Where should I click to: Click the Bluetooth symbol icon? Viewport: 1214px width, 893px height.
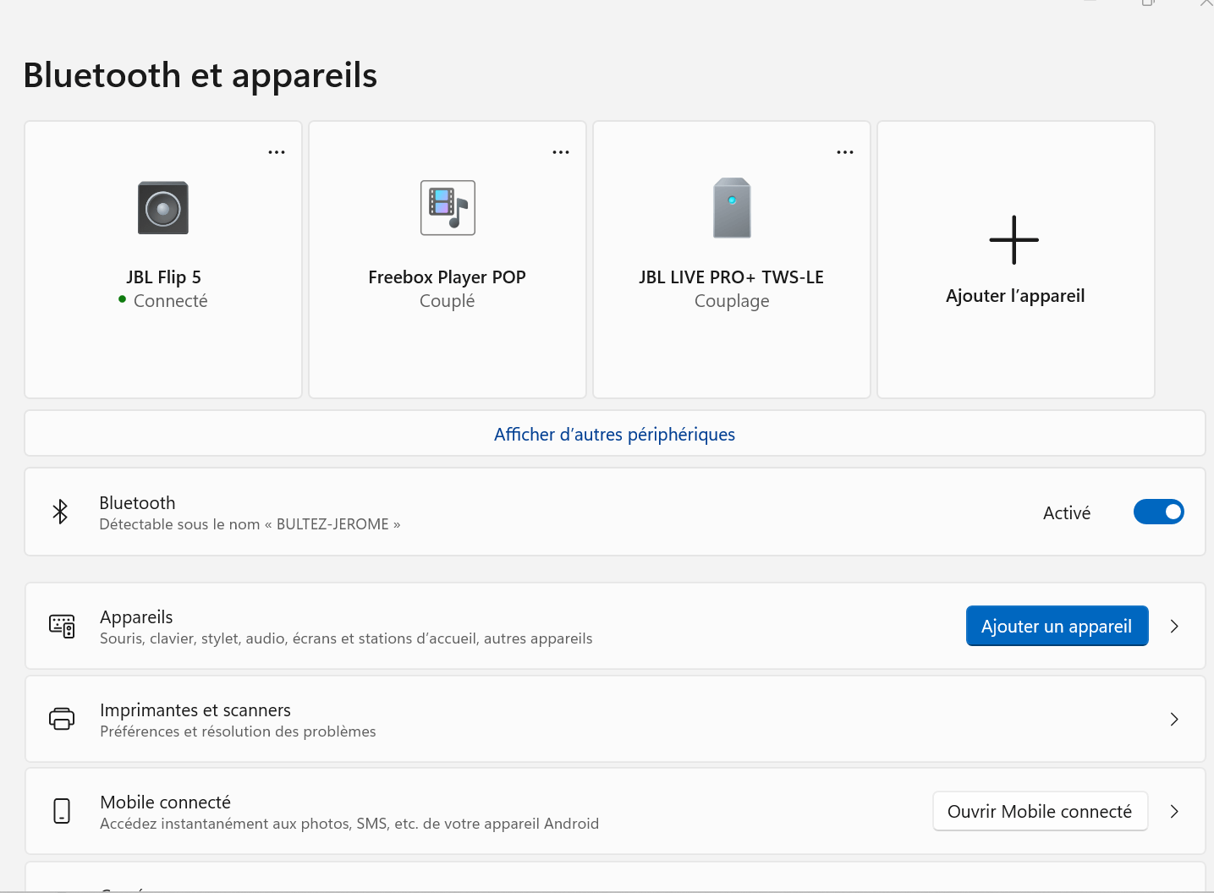60,512
